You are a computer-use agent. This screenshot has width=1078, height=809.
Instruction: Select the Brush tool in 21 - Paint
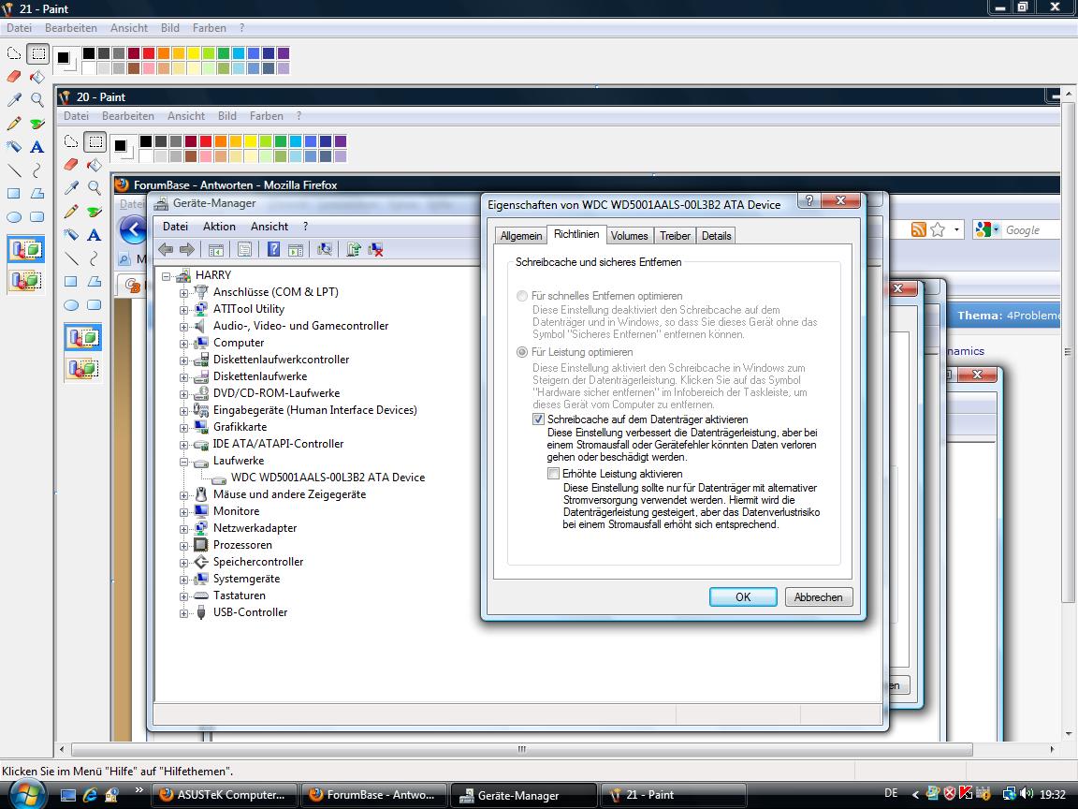[x=37, y=124]
